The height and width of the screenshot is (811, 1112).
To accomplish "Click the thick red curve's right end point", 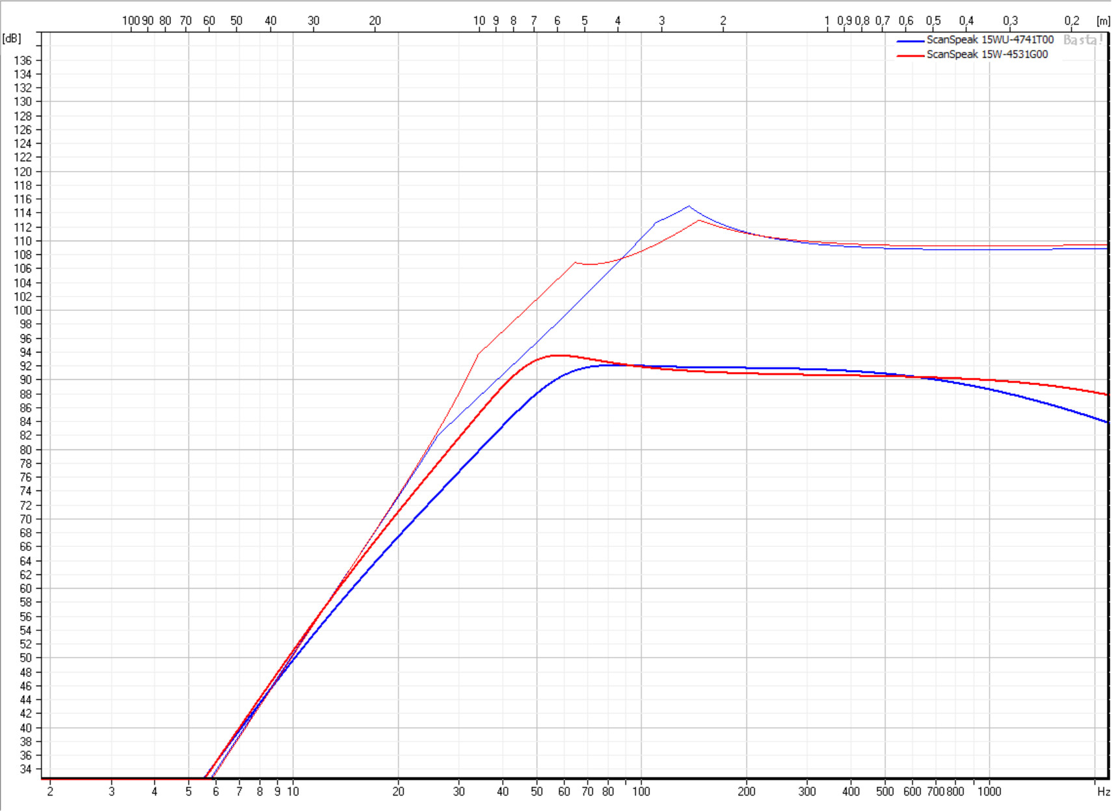I will coord(1106,394).
